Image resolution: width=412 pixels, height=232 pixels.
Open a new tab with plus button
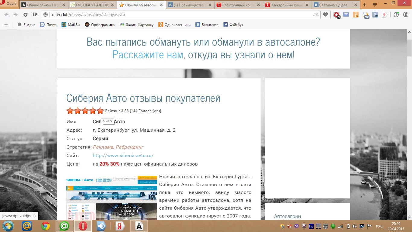coord(365,5)
